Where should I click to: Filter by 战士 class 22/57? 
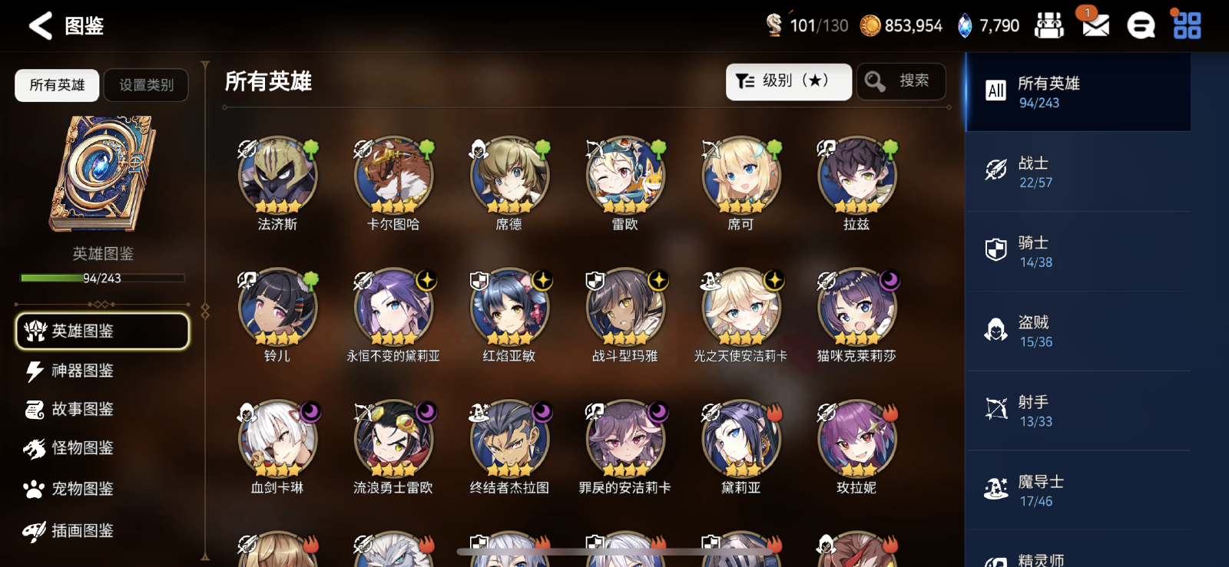(1078, 172)
